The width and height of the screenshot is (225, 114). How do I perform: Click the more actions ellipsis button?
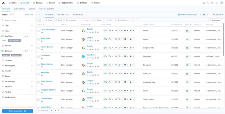point(135,20)
